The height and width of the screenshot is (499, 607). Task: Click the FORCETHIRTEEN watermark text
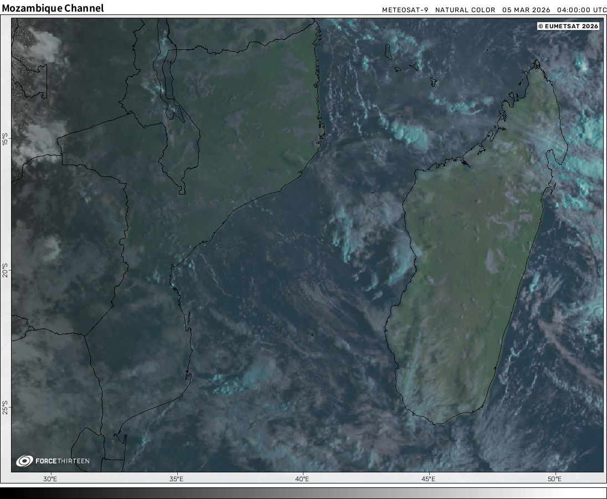click(x=62, y=461)
